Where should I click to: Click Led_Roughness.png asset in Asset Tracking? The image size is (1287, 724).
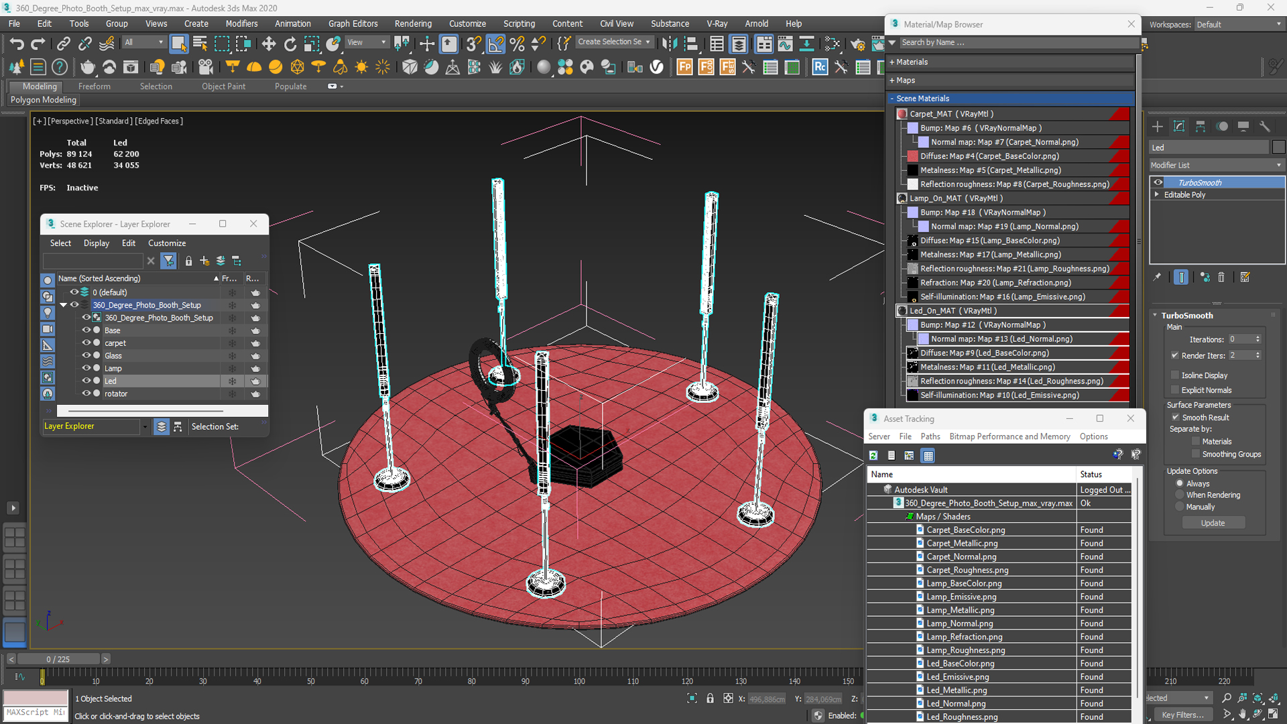pos(963,717)
